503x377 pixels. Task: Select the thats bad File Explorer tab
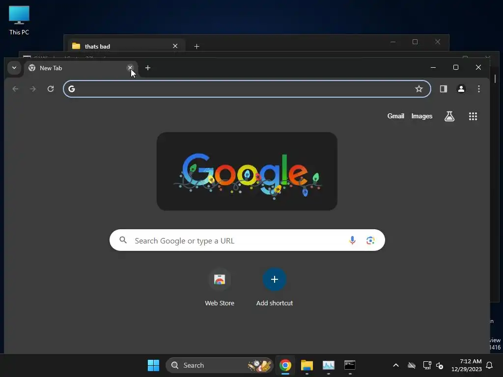pos(127,47)
